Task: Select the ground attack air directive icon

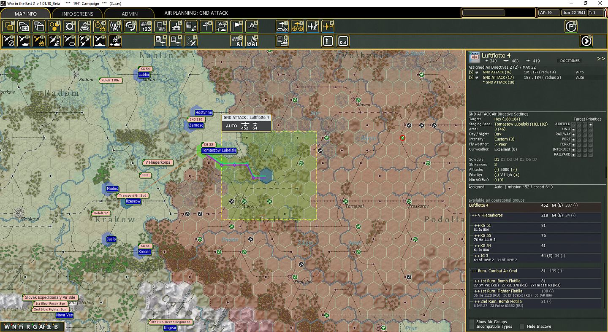Action: [39, 41]
